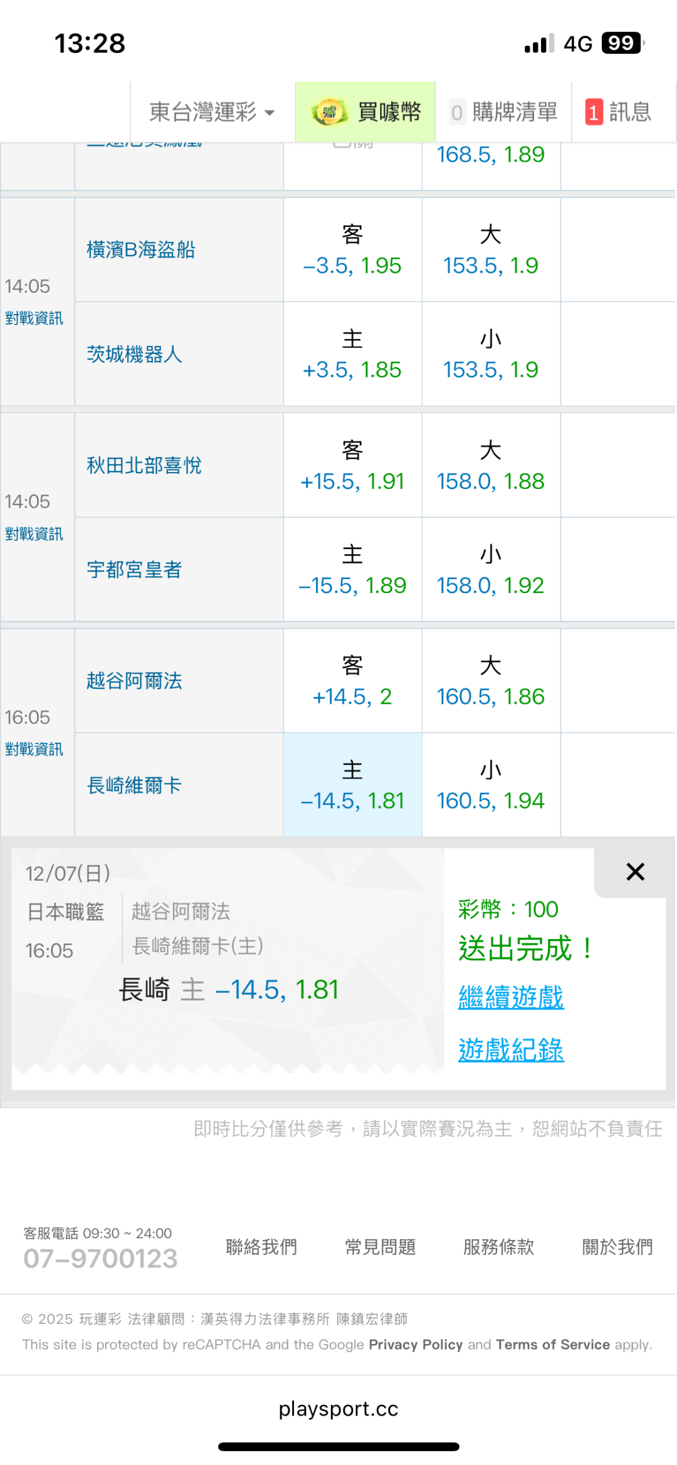This screenshot has width=677, height=1465.
Task: Click the 繼續遊戲 link
Action: click(511, 997)
